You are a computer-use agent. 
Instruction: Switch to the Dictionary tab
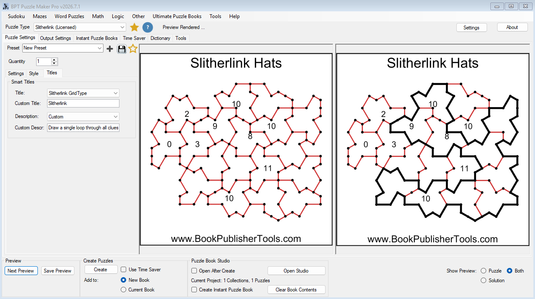160,38
